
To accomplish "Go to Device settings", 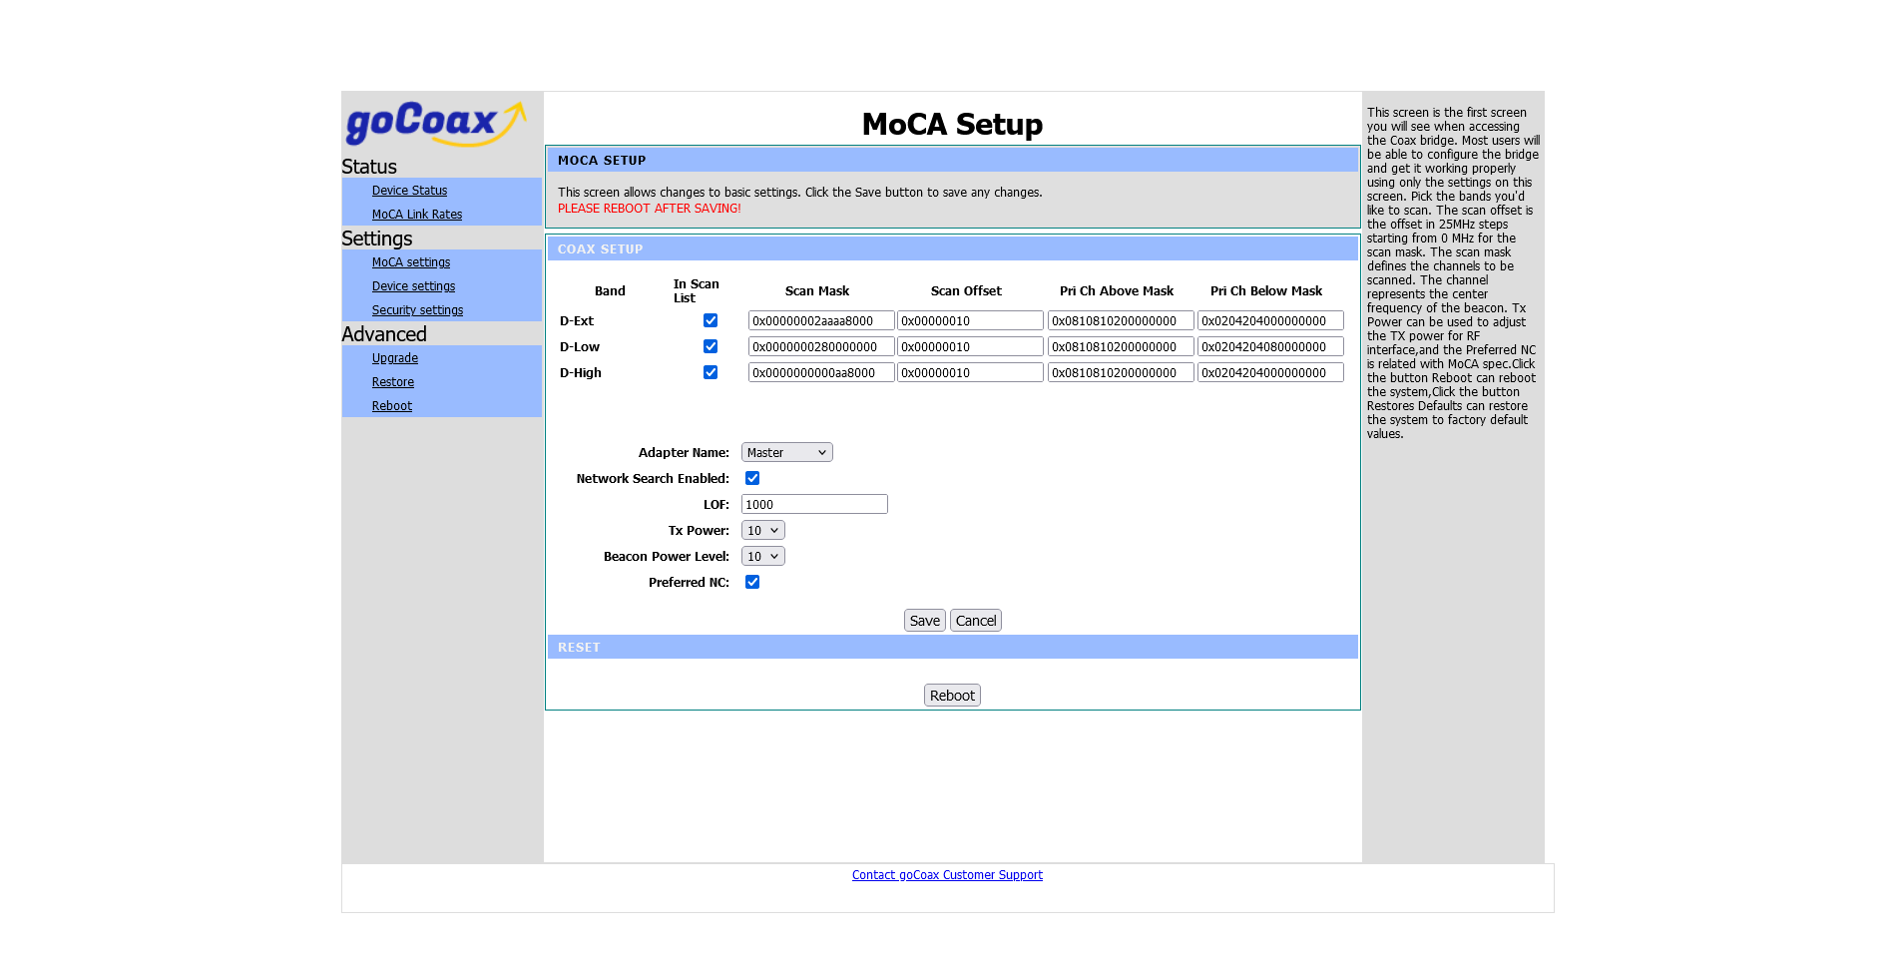I will [x=413, y=286].
